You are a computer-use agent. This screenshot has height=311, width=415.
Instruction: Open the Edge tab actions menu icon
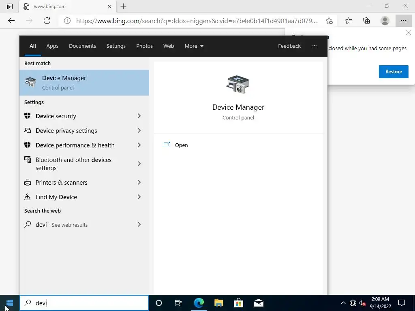pyautogui.click(x=10, y=6)
